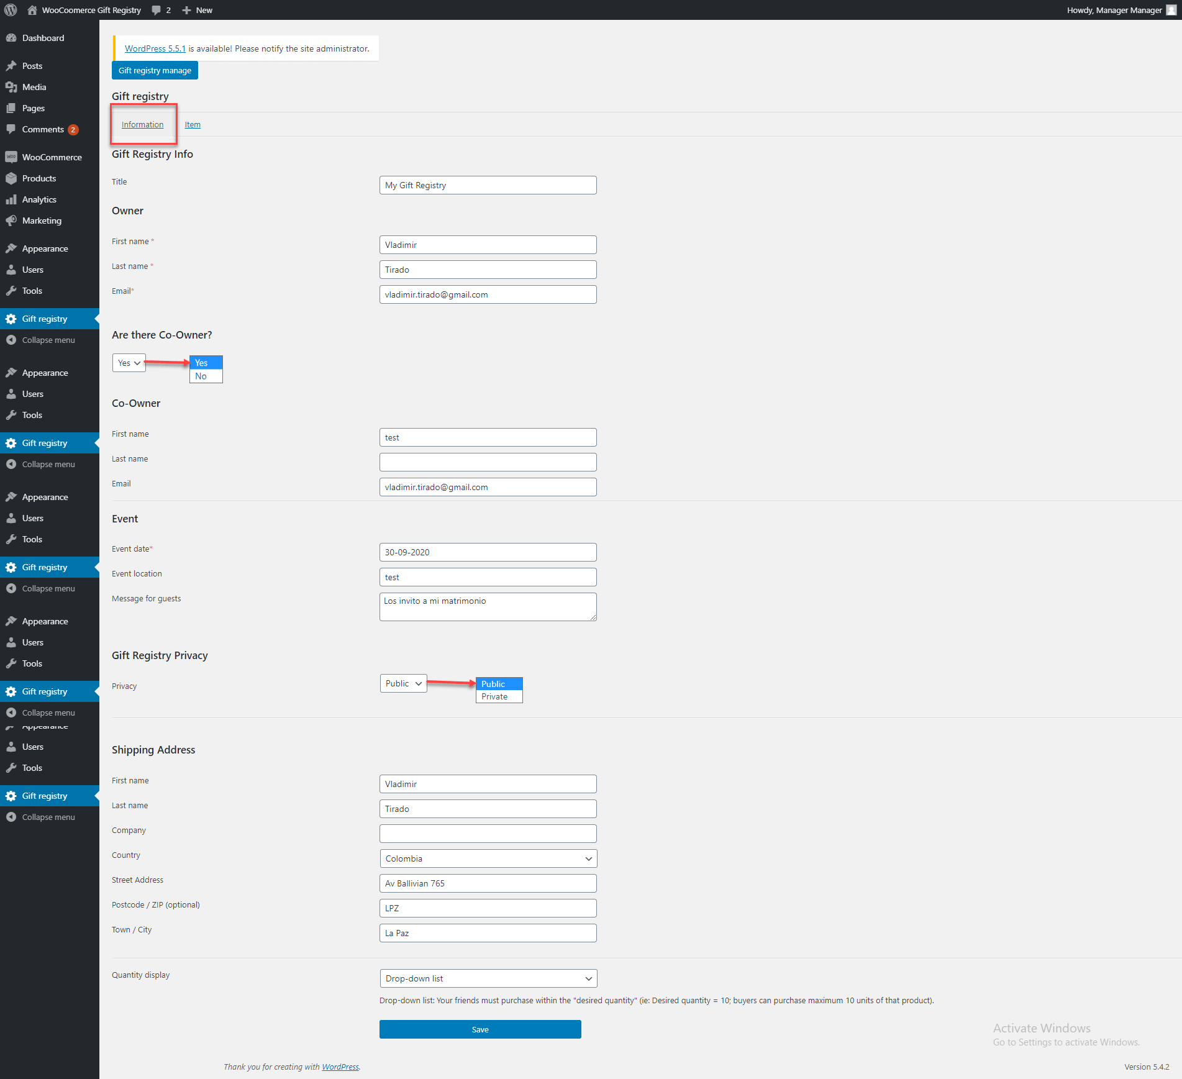Switch to the Item tab
This screenshot has width=1182, height=1079.
pyautogui.click(x=193, y=125)
